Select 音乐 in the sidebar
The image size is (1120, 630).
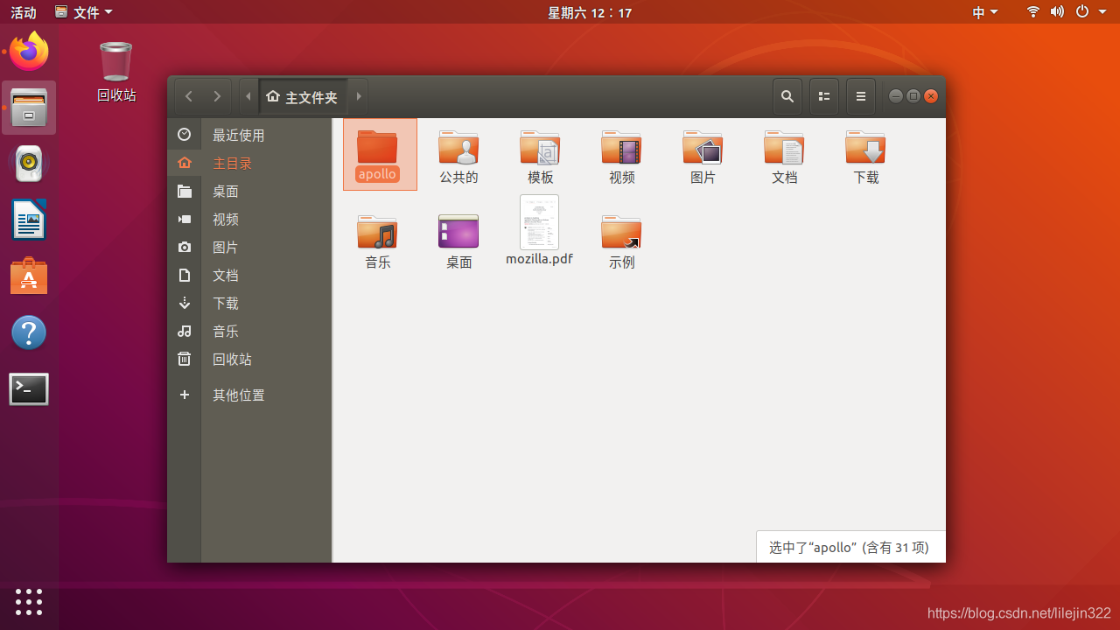coord(249,331)
